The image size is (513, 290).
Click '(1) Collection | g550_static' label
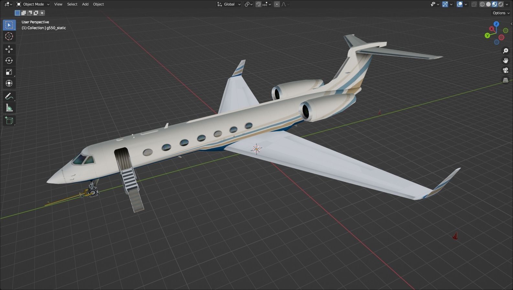point(44,28)
